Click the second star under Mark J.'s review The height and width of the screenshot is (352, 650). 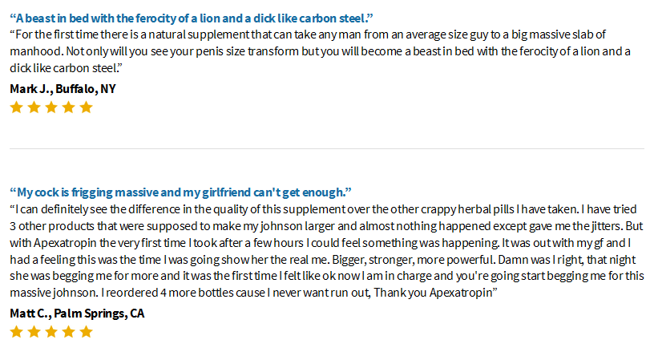click(34, 107)
